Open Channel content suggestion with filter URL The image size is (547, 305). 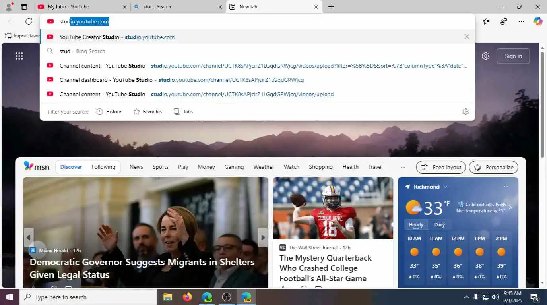[x=257, y=66]
